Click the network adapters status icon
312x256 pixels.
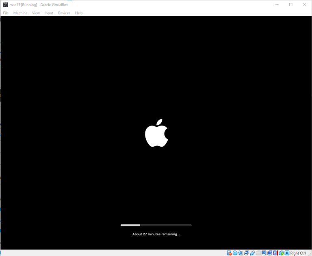pyautogui.click(x=247, y=253)
